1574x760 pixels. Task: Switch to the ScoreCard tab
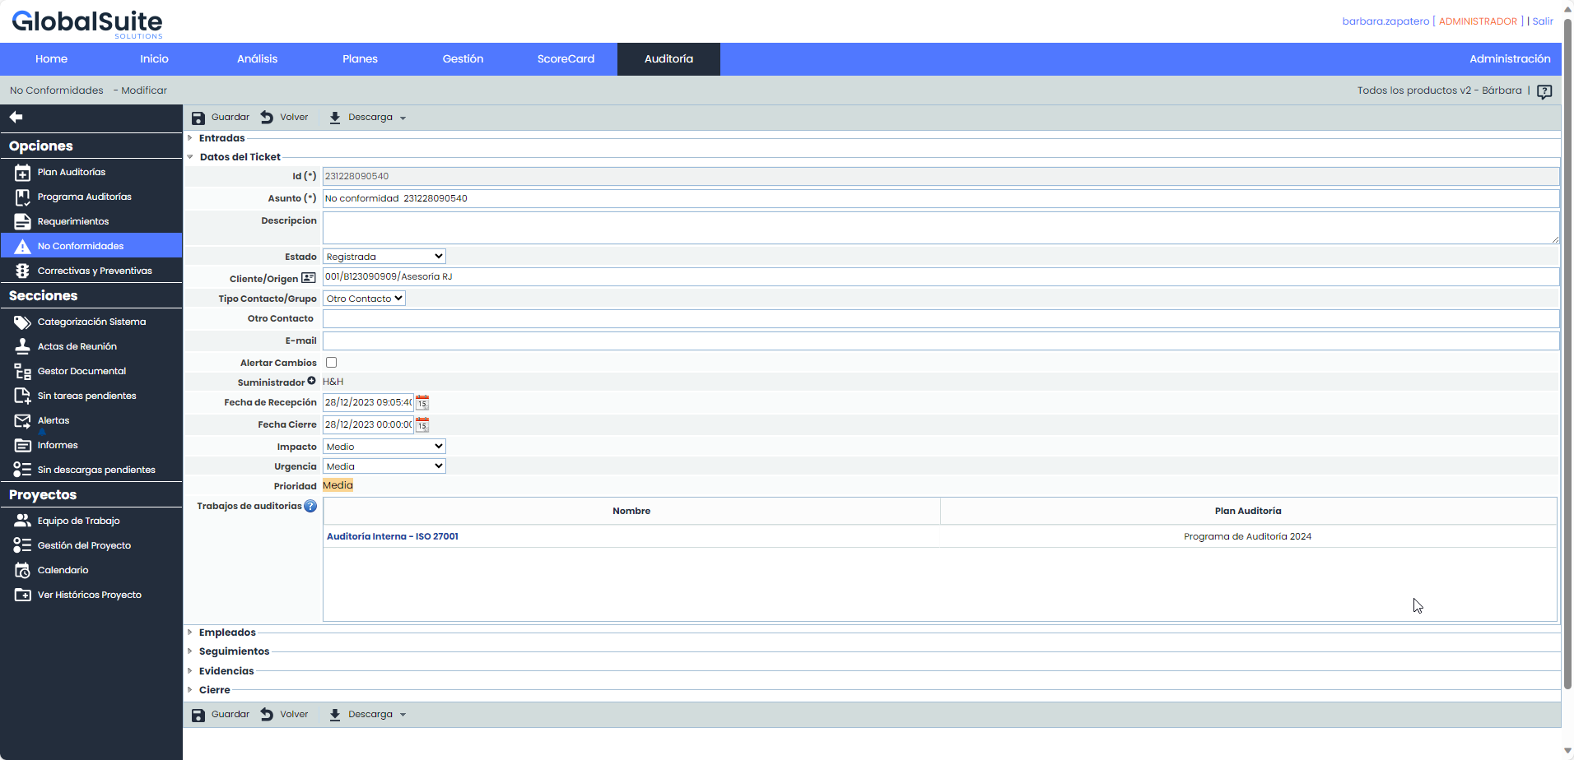pyautogui.click(x=566, y=59)
